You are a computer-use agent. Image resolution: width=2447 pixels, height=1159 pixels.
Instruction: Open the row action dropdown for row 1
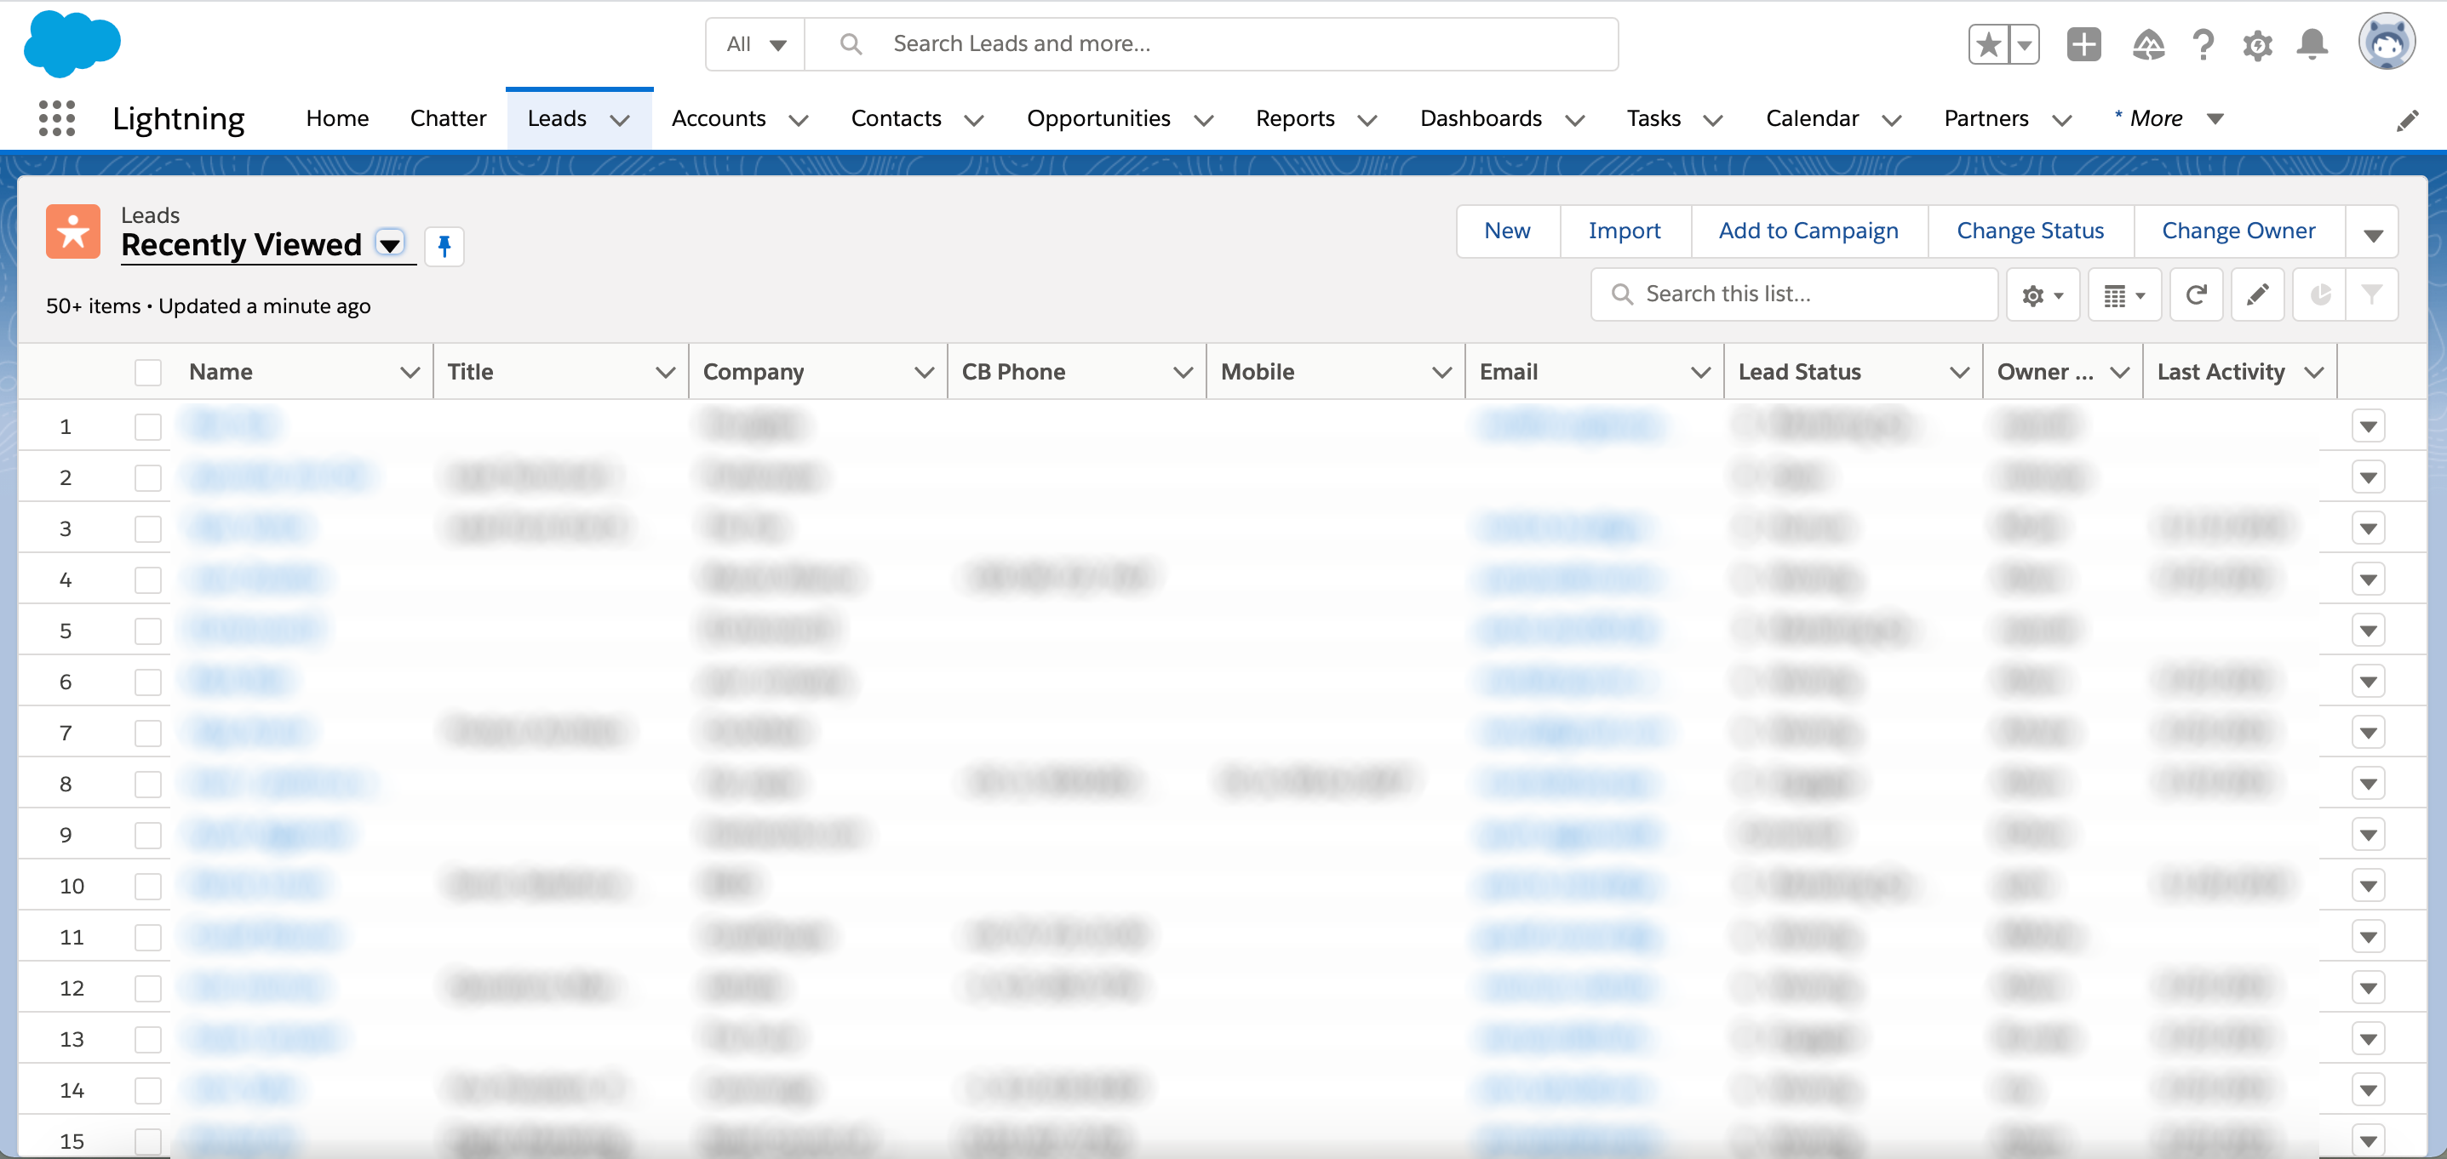2369,425
